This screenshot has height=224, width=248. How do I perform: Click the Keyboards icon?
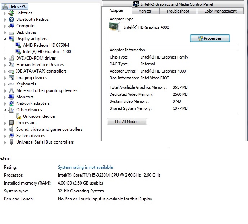12,84
